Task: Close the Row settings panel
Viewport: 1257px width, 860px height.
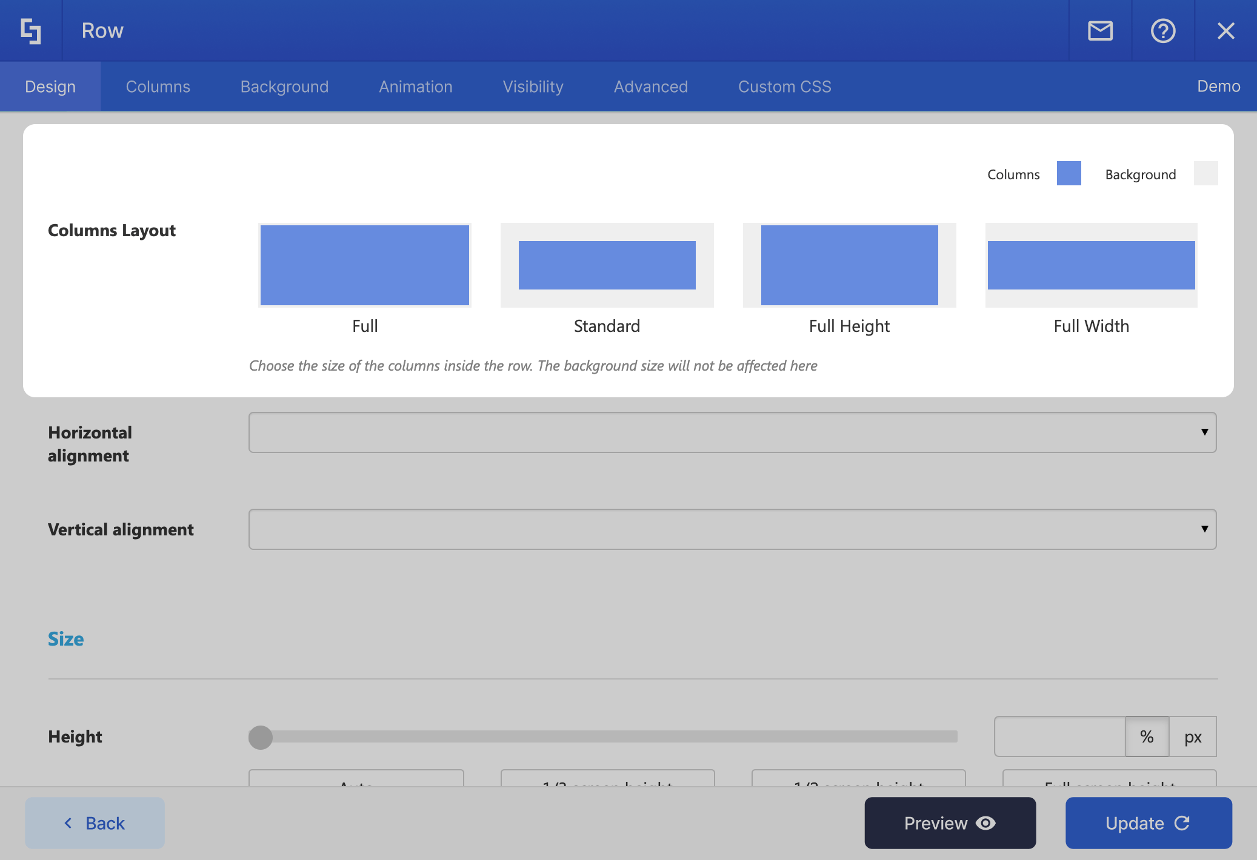Action: pyautogui.click(x=1225, y=31)
